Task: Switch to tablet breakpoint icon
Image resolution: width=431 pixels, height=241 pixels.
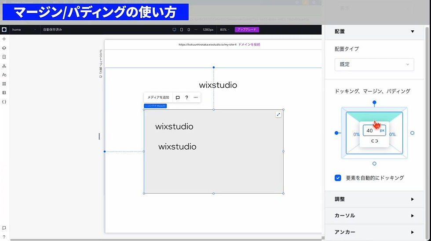Action: click(181, 30)
